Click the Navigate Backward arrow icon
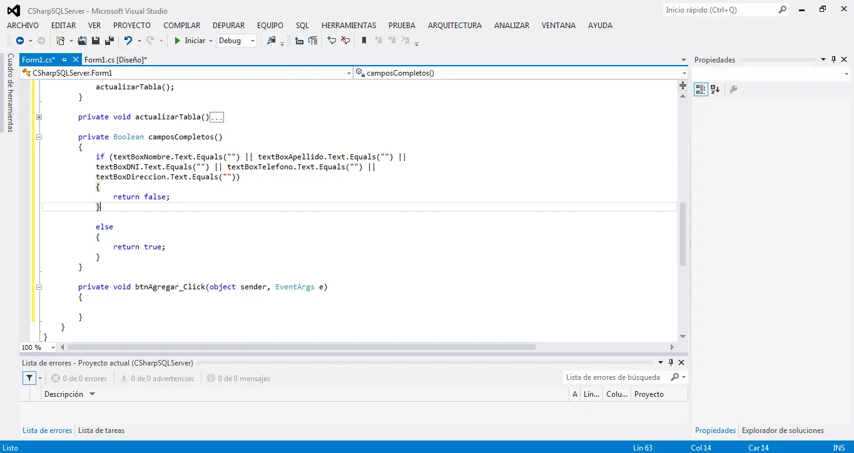The height and width of the screenshot is (453, 854). [20, 41]
